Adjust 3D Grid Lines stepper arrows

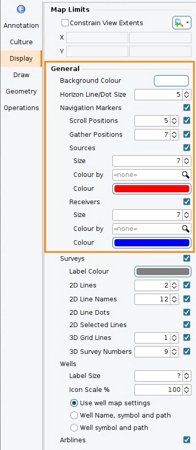coord(174,338)
